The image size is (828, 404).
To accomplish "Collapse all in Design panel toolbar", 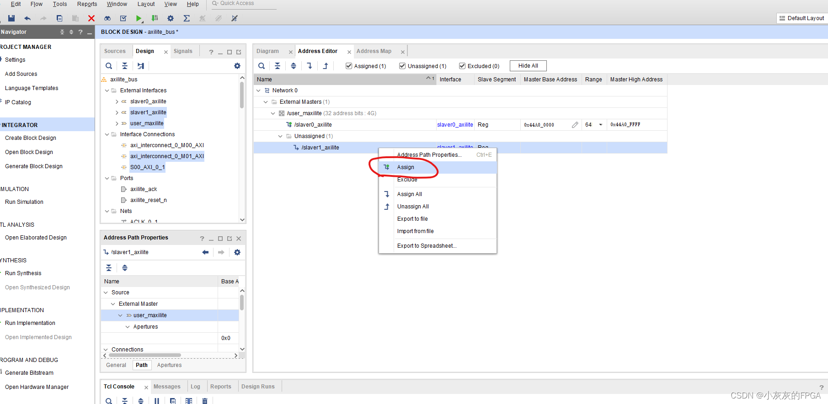I will (124, 66).
